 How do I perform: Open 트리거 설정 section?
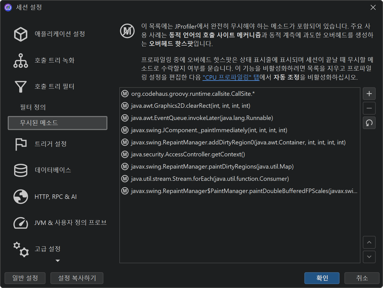[58, 144]
